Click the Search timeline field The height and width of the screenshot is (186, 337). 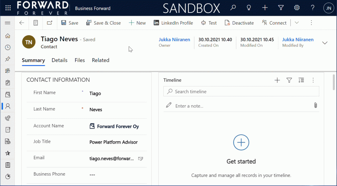click(241, 91)
